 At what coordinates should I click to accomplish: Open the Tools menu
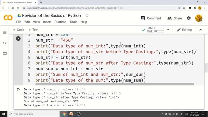coord(73,22)
